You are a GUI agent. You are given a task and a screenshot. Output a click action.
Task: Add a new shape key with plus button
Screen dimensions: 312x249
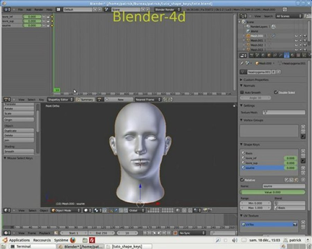303,151
